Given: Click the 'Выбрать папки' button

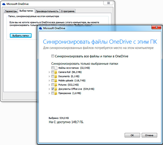Looking at the screenshot, I should [21, 35].
